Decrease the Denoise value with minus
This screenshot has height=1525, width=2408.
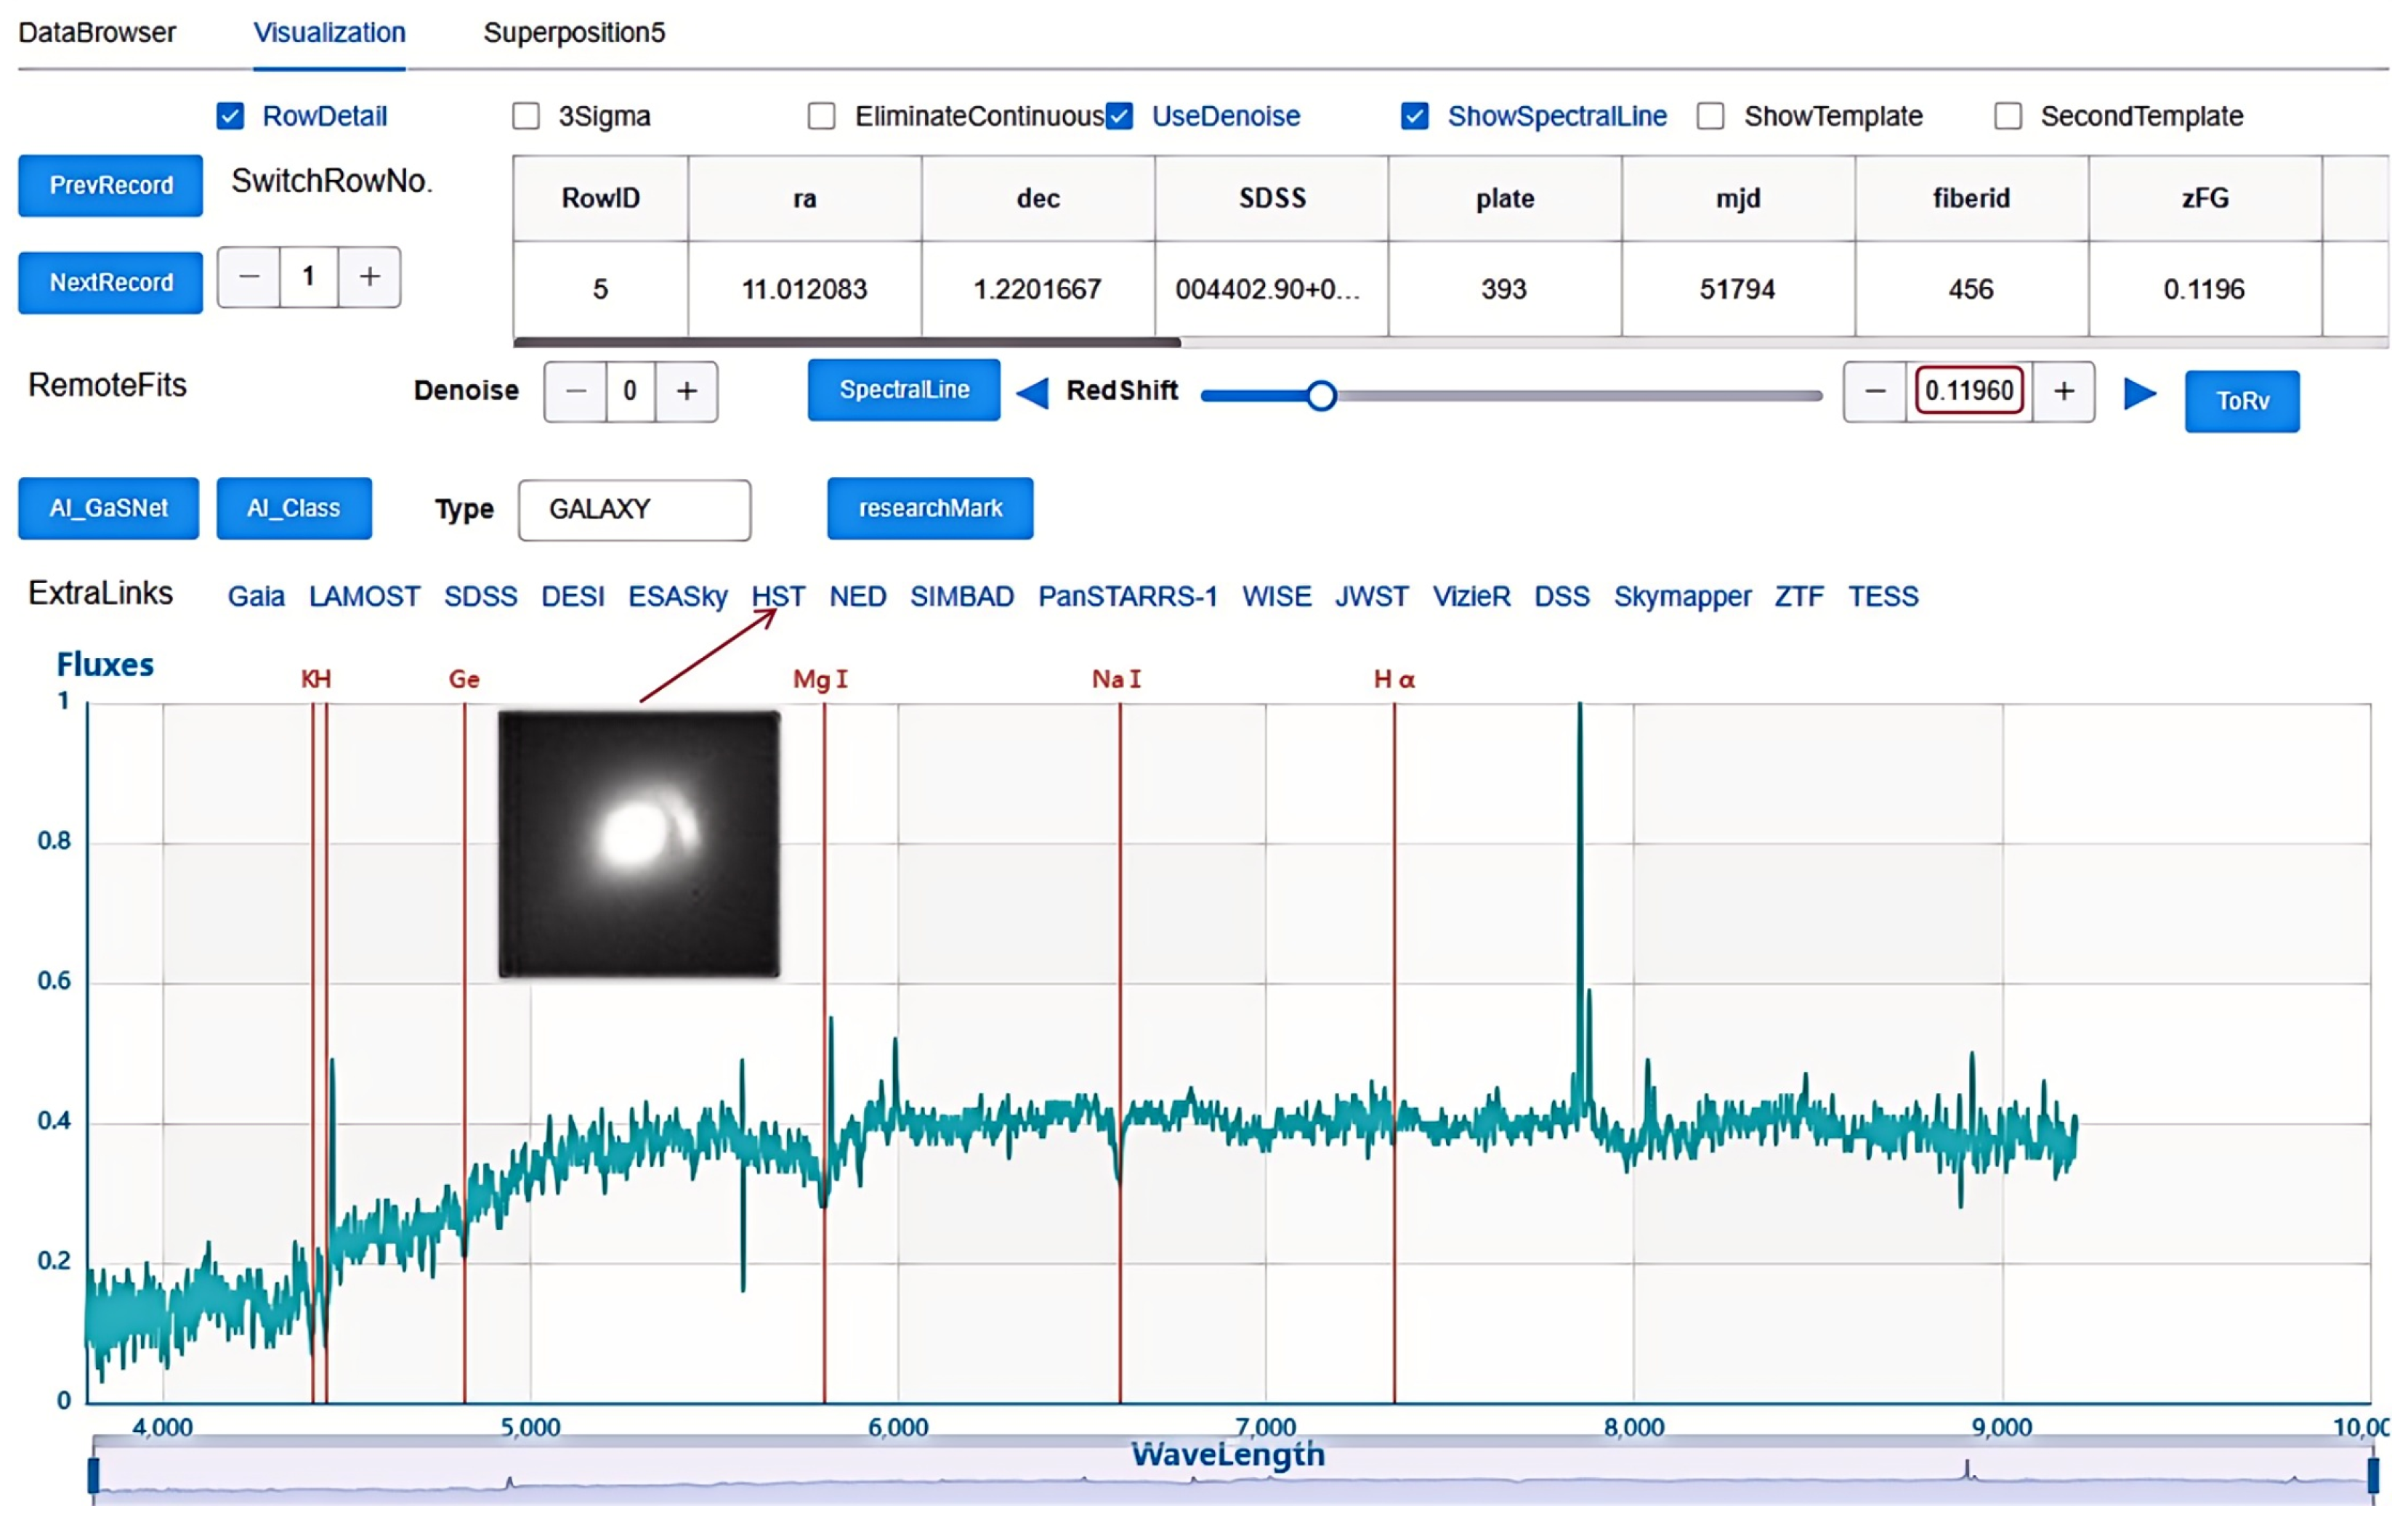pos(575,391)
